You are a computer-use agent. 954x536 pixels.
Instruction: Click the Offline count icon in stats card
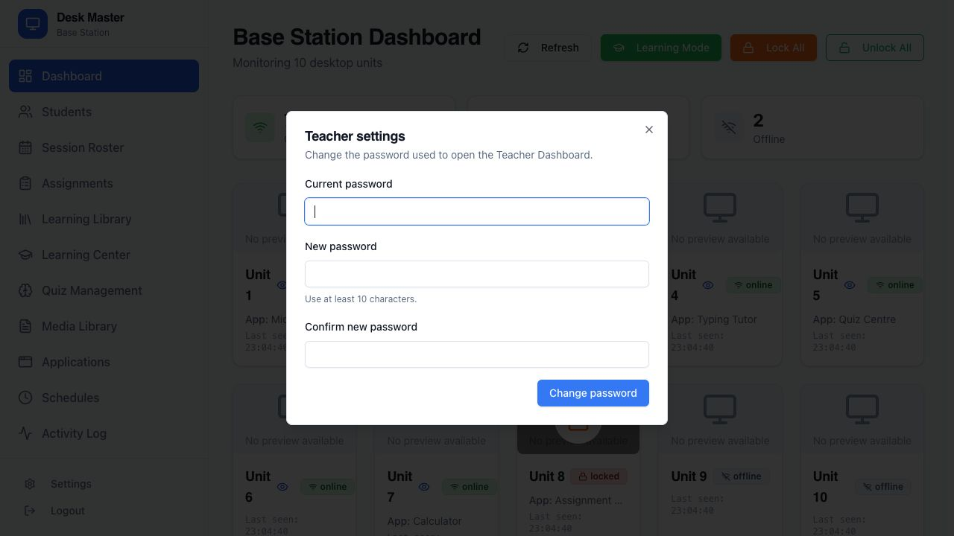(x=729, y=128)
